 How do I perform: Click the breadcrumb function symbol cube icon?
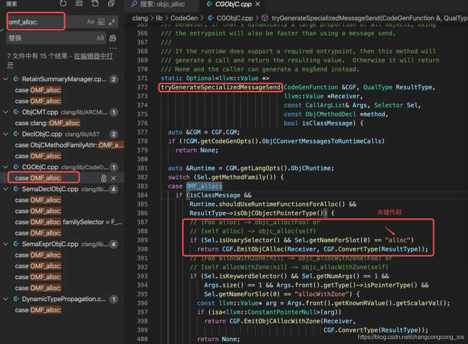click(x=265, y=18)
